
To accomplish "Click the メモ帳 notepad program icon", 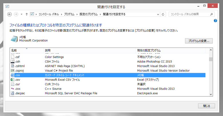I will click(x=14, y=39).
